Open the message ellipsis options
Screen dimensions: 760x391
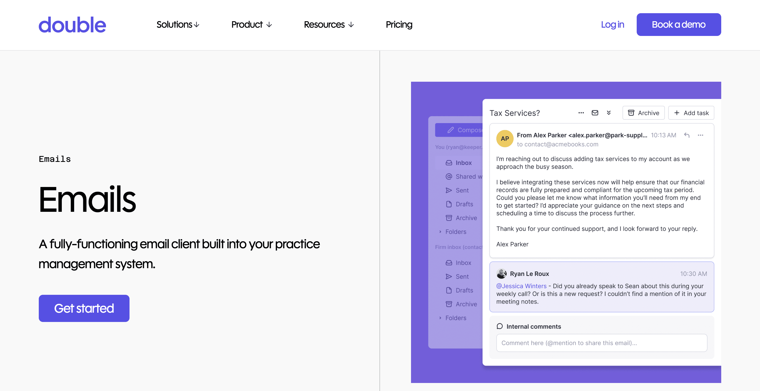[x=700, y=135]
